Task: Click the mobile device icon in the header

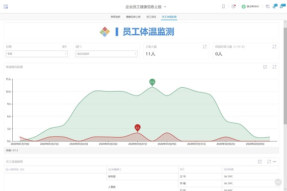Action: click(x=223, y=6)
